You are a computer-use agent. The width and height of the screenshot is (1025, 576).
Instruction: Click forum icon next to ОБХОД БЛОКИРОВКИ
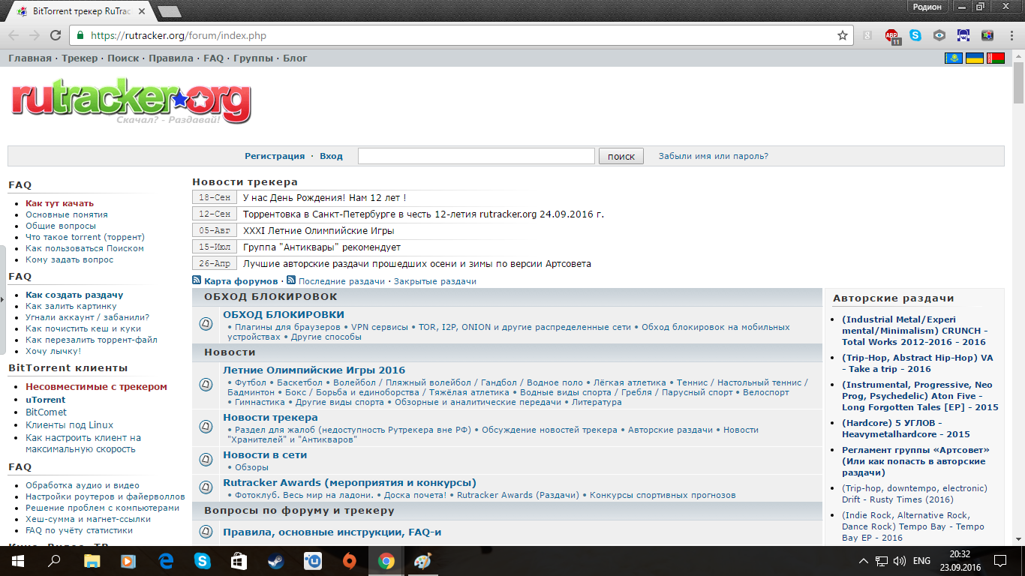coord(206,325)
